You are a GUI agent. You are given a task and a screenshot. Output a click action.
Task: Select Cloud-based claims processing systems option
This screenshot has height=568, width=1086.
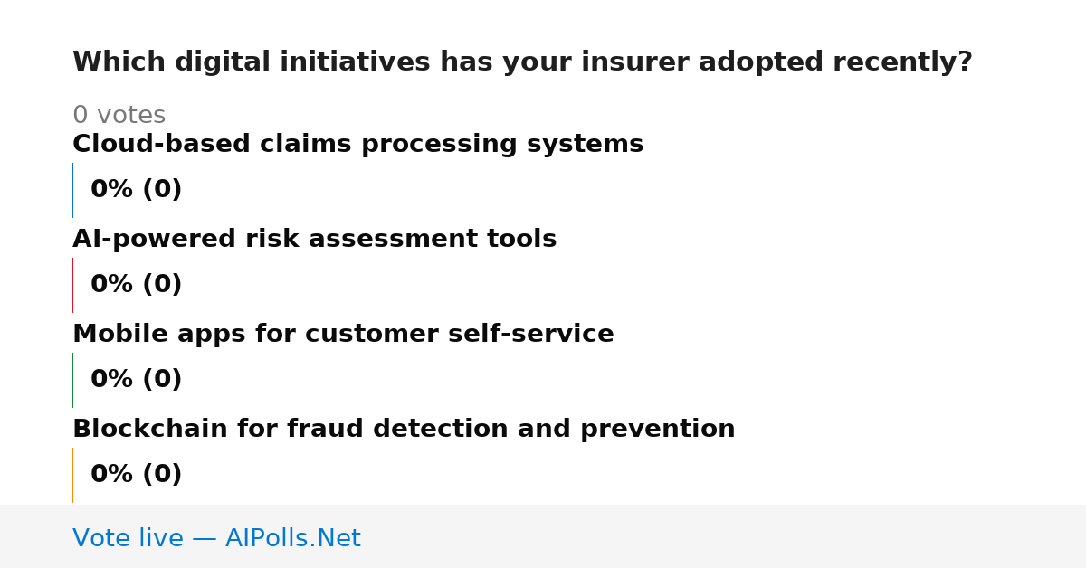358,145
